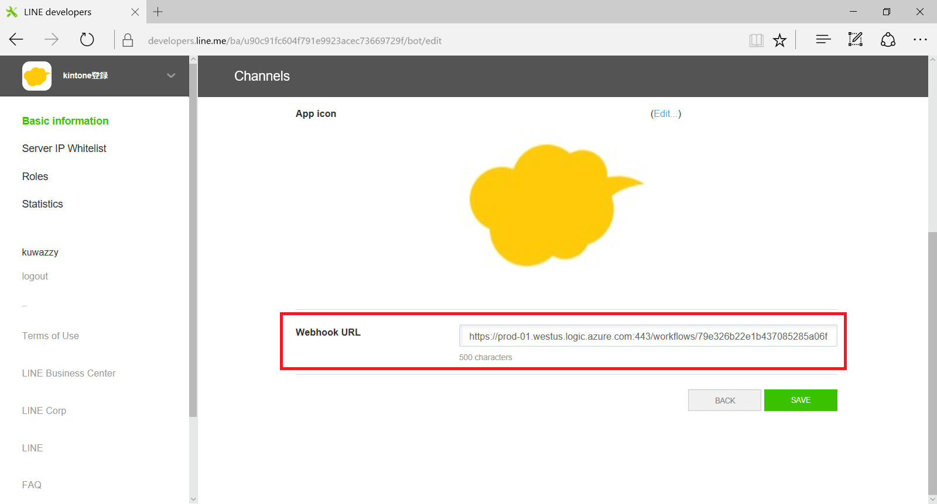This screenshot has height=504, width=937.
Task: Open Terms of Use link
Action: point(50,336)
